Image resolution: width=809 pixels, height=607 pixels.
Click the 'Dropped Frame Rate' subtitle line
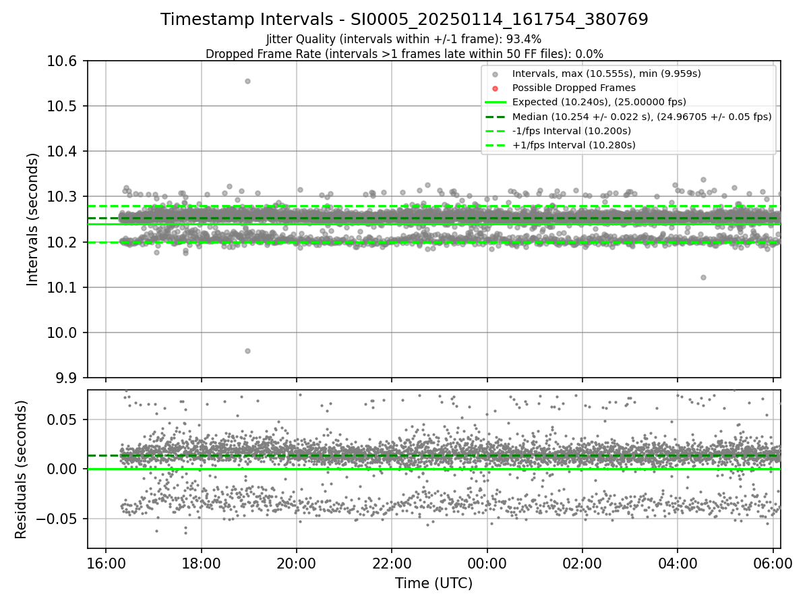pos(404,53)
